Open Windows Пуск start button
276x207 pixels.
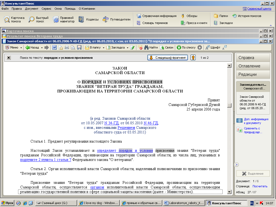tap(7, 203)
